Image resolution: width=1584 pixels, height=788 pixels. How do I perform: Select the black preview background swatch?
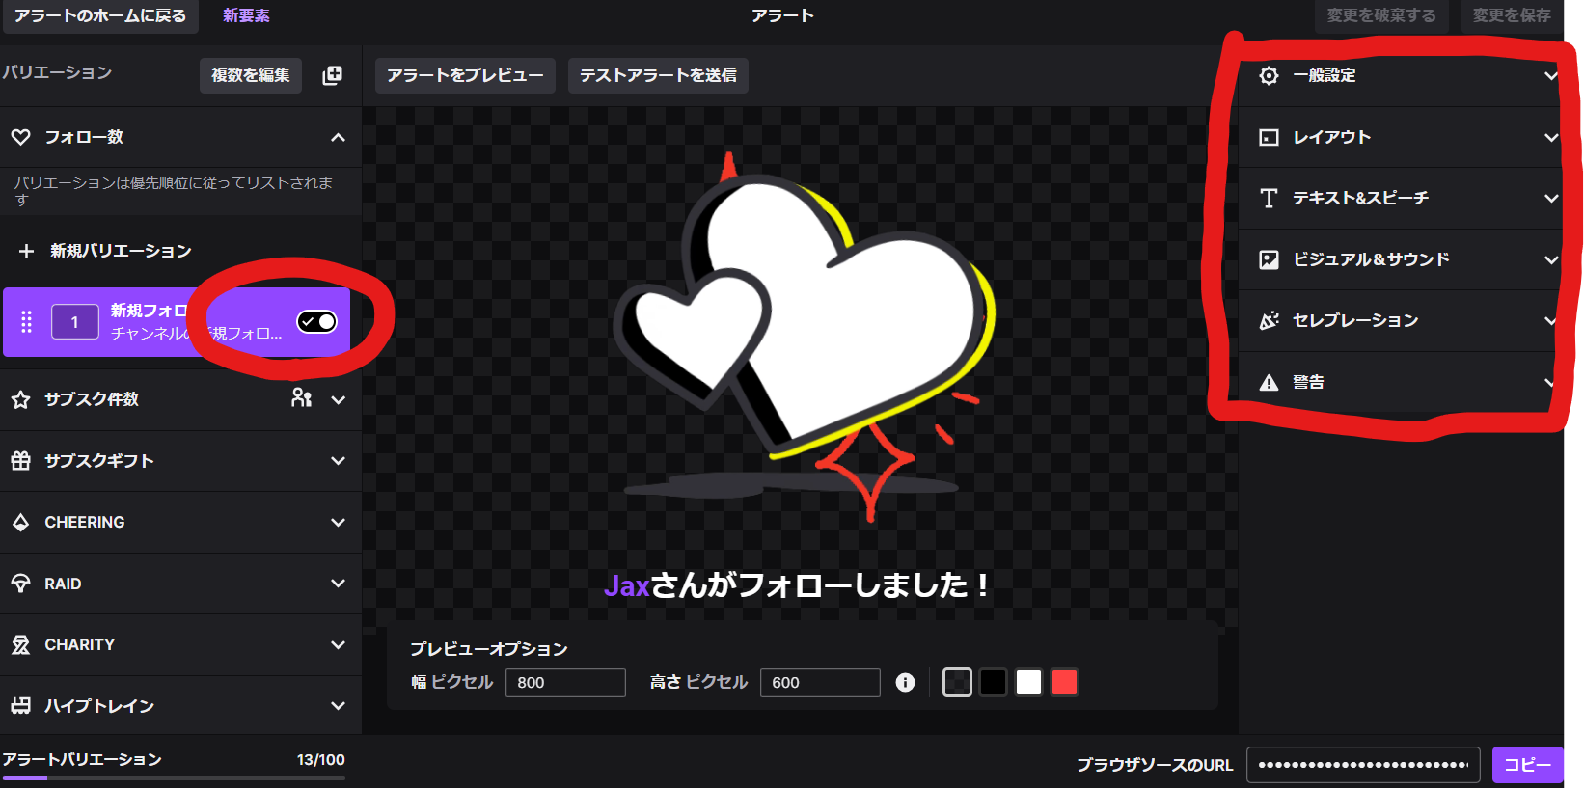coord(993,682)
